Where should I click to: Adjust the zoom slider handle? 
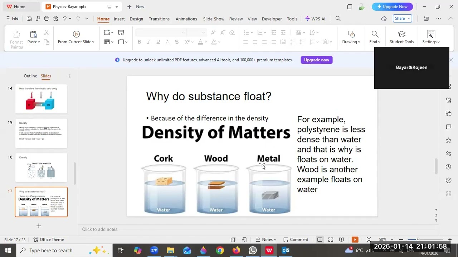(417, 240)
